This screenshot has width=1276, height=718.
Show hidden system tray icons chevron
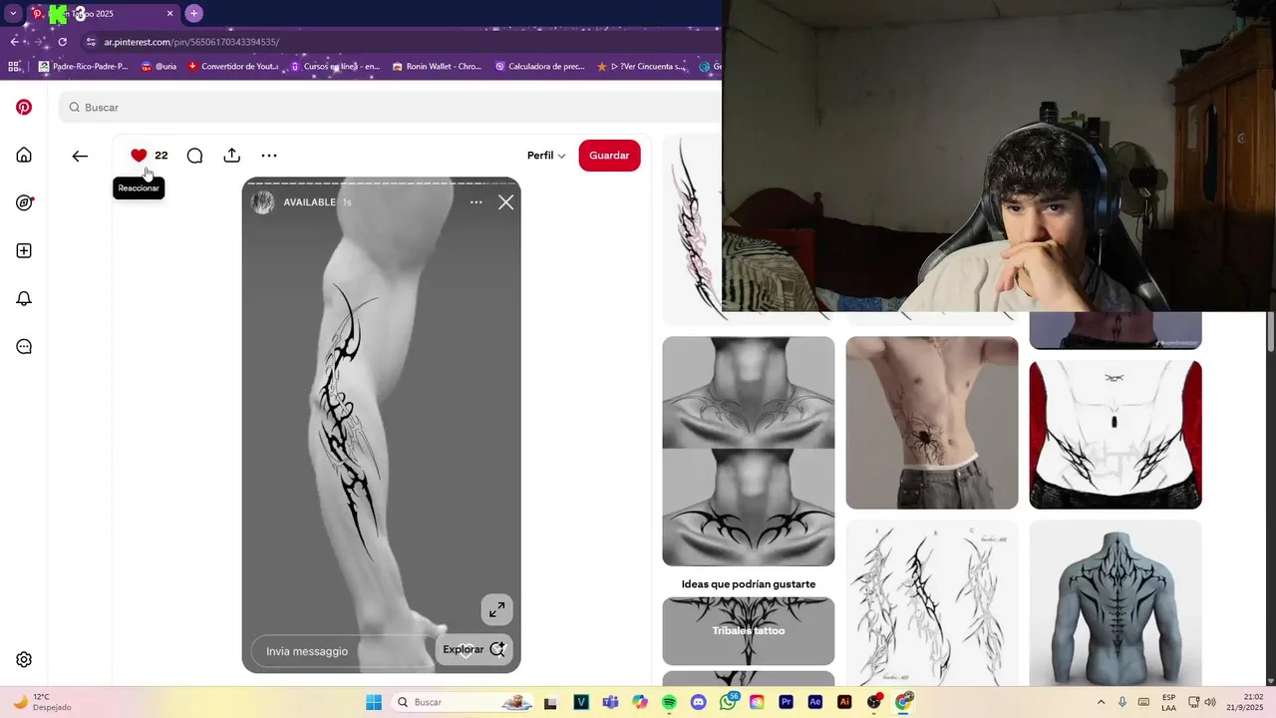coord(1101,702)
